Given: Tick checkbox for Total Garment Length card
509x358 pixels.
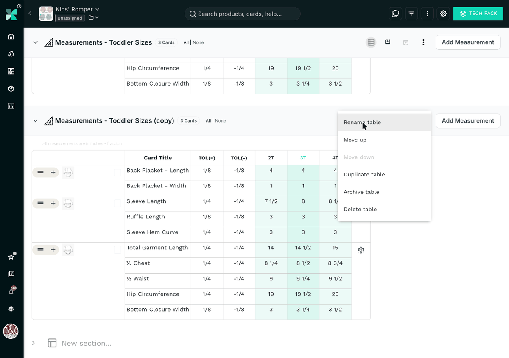Looking at the screenshot, I should tap(117, 250).
